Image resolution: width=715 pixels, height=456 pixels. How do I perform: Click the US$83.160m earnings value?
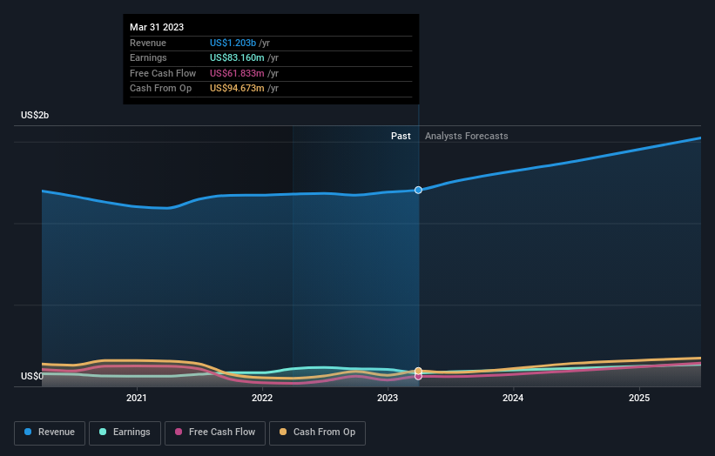click(237, 57)
